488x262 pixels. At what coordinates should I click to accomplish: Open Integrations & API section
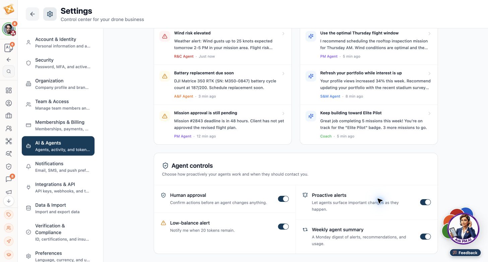click(x=58, y=187)
